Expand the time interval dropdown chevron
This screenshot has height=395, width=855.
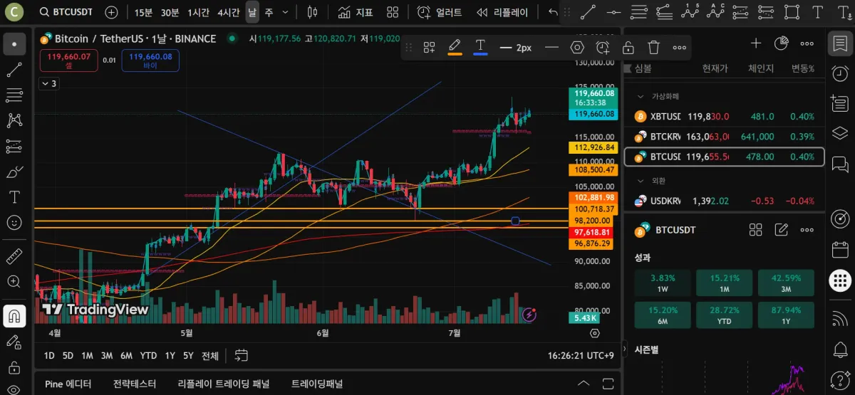286,12
